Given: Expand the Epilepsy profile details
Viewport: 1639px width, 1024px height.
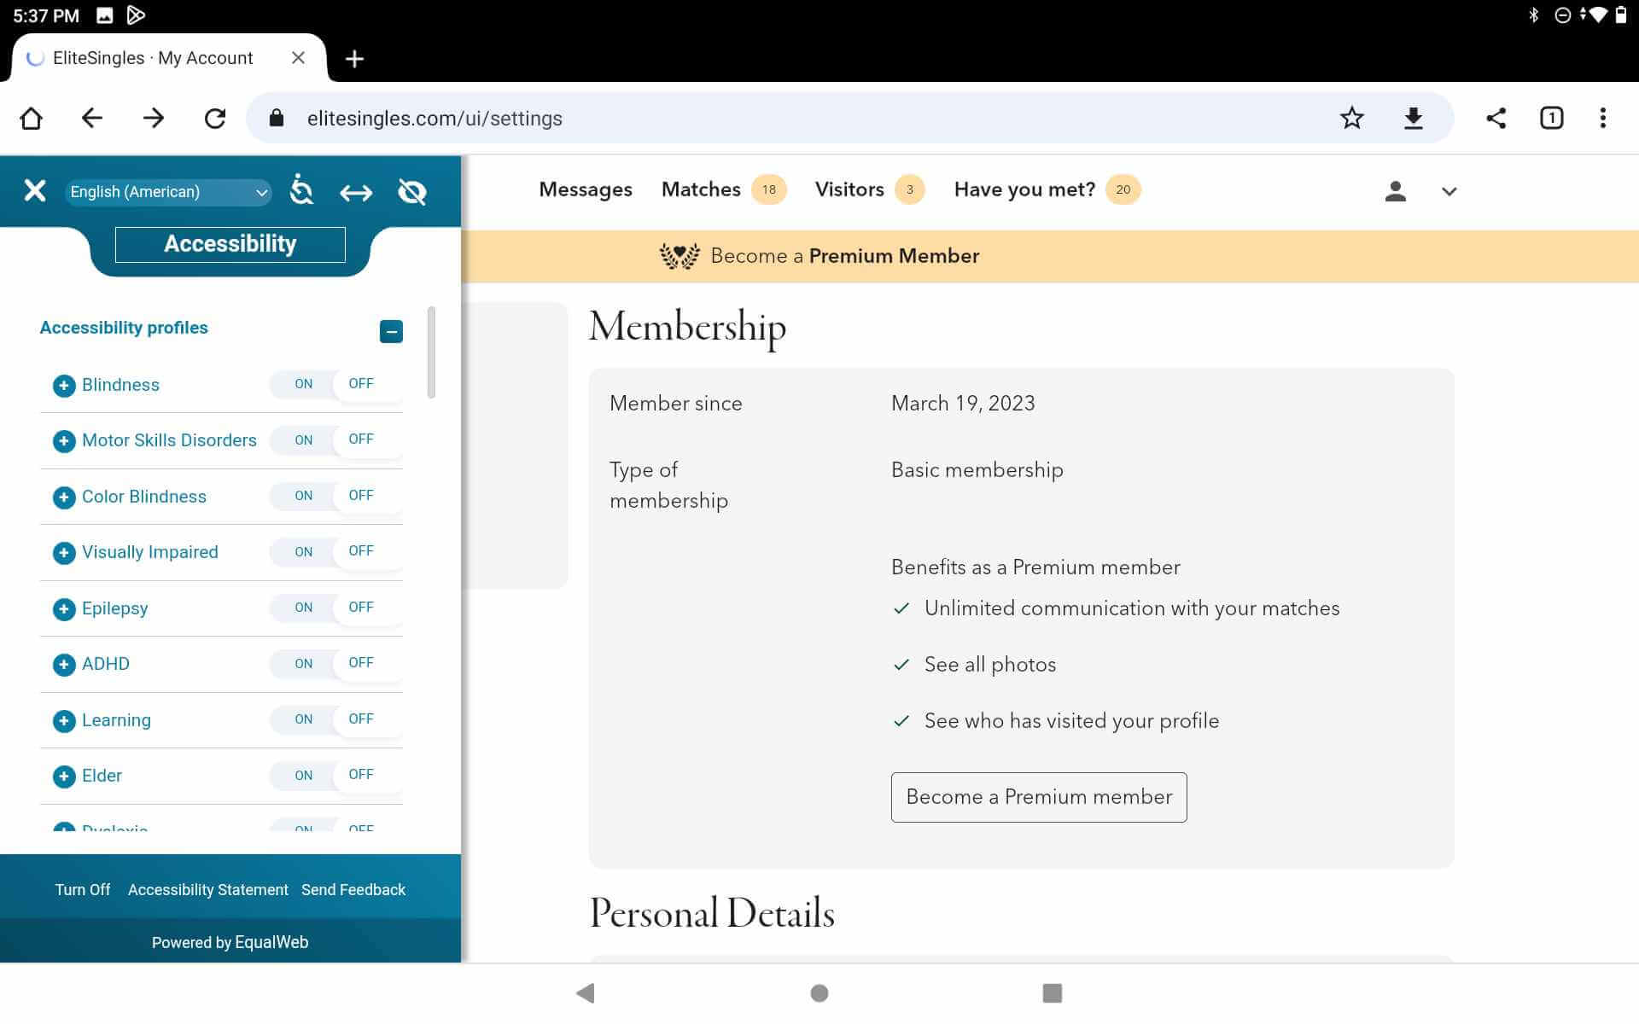Looking at the screenshot, I should coord(64,609).
